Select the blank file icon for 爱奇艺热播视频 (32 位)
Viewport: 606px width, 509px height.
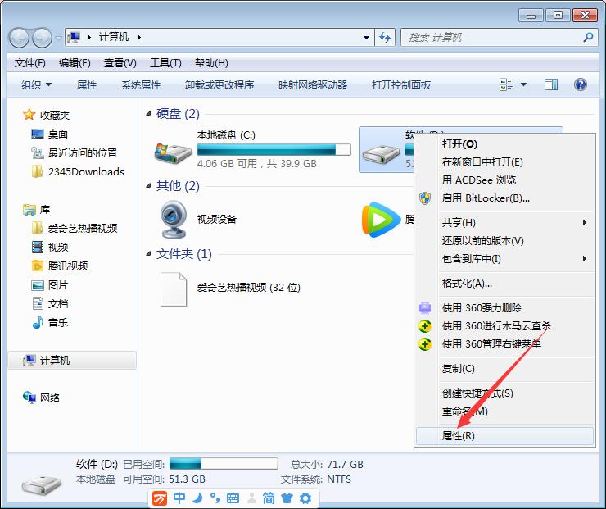[174, 289]
